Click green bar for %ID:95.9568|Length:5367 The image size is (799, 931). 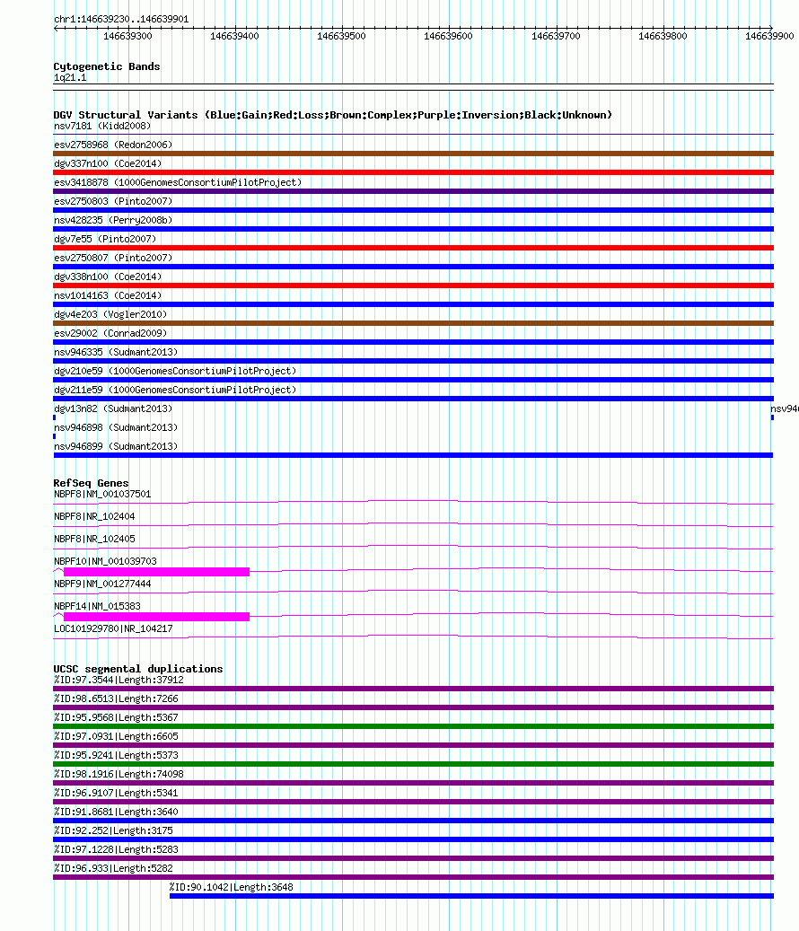point(413,726)
